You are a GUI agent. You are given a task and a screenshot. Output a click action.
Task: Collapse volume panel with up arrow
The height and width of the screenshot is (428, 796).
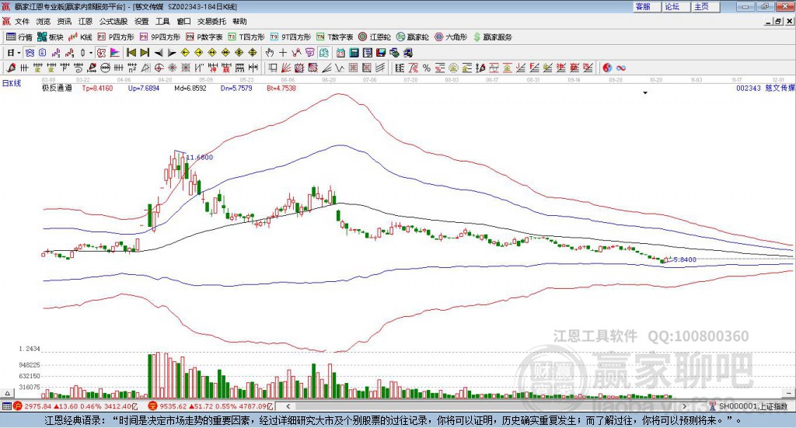click(x=7, y=393)
